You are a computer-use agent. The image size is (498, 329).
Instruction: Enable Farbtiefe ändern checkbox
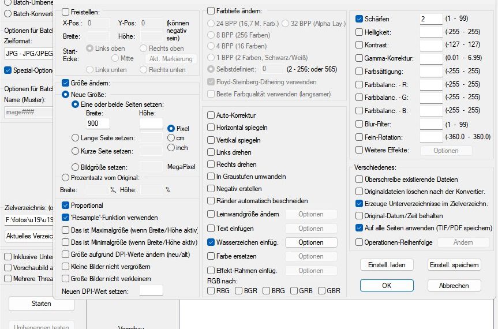[x=211, y=11]
